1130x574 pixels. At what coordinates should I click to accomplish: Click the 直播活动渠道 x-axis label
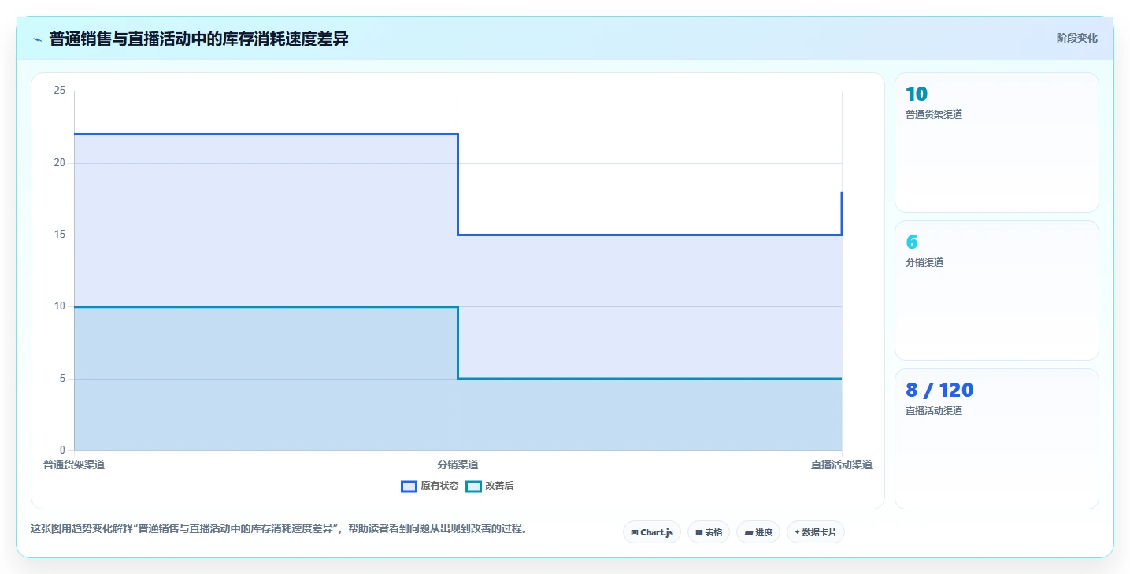pos(842,465)
